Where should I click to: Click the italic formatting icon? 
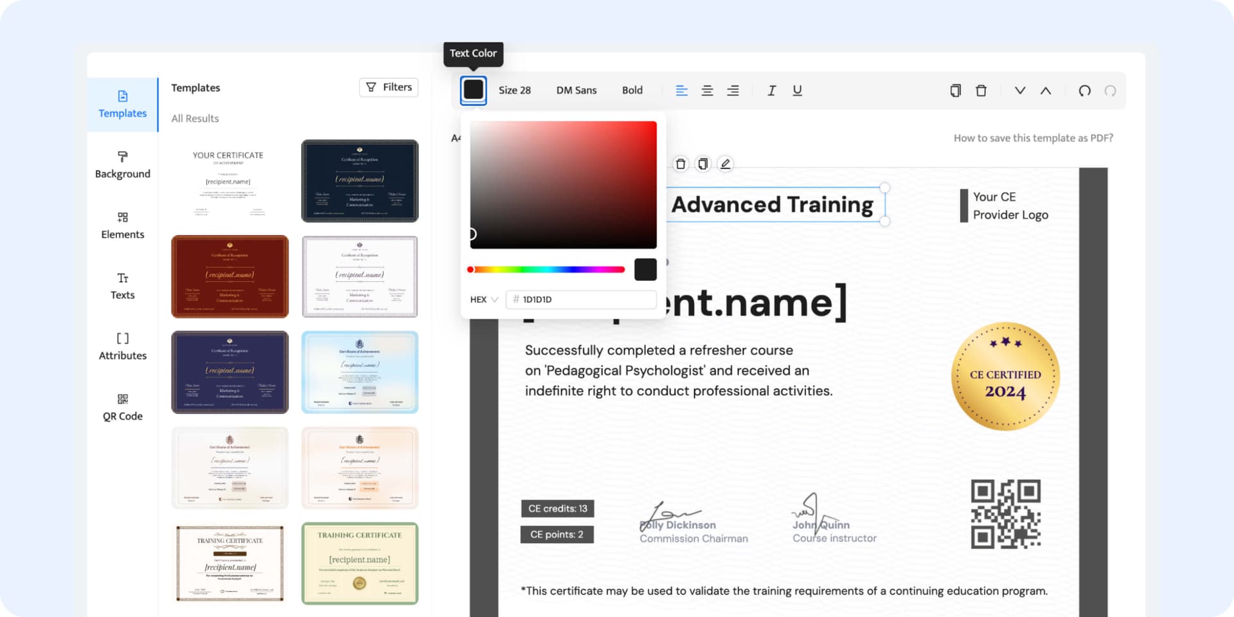tap(771, 91)
